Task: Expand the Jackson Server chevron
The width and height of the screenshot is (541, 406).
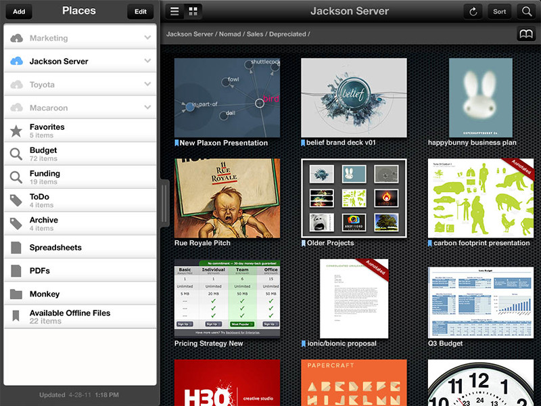Action: click(x=147, y=61)
